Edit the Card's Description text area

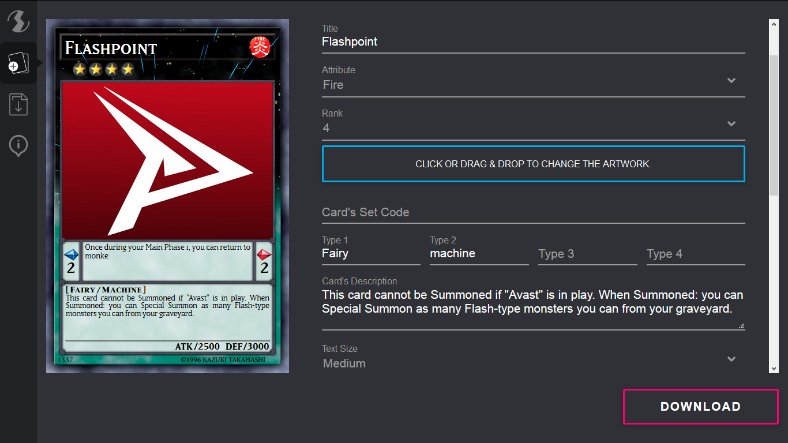[x=534, y=309]
